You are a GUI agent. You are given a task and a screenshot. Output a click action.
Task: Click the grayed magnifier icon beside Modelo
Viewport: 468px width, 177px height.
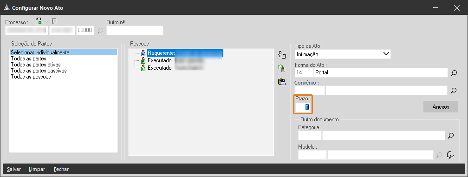439,155
